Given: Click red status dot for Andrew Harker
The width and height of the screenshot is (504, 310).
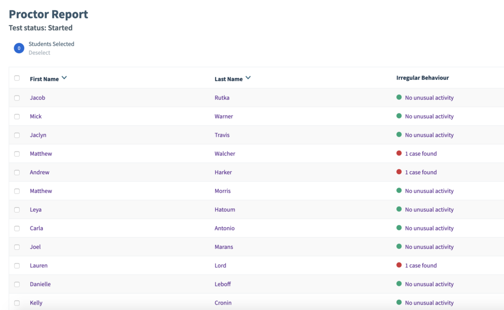Looking at the screenshot, I should (x=399, y=172).
